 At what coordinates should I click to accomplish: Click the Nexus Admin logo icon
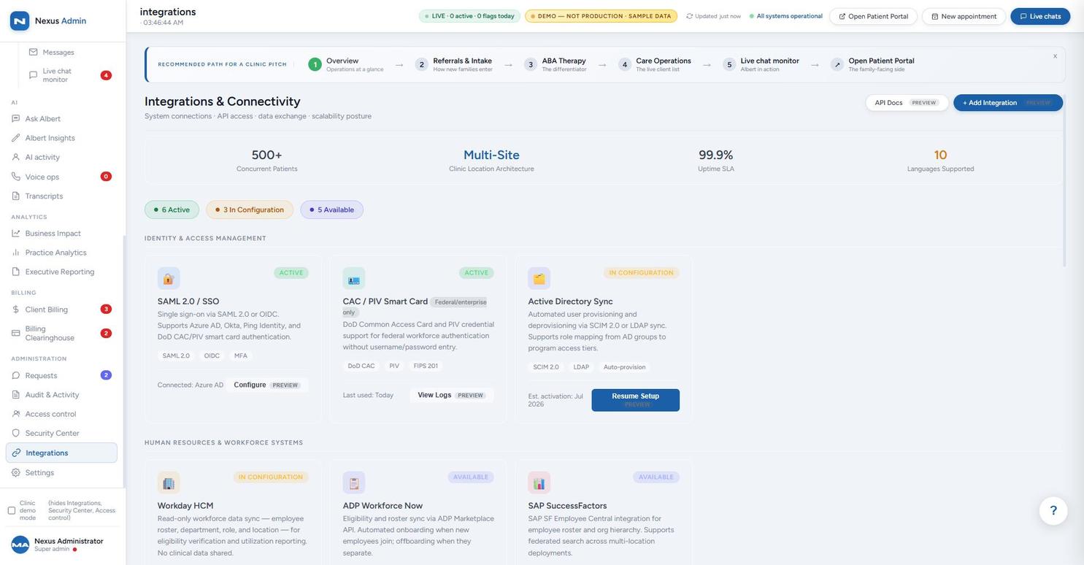(x=20, y=20)
